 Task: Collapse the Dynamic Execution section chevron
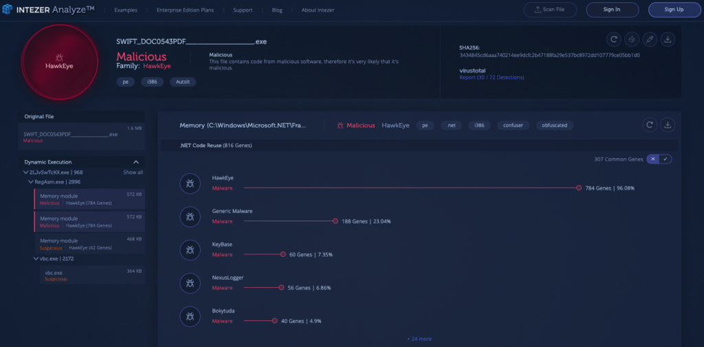click(x=136, y=162)
